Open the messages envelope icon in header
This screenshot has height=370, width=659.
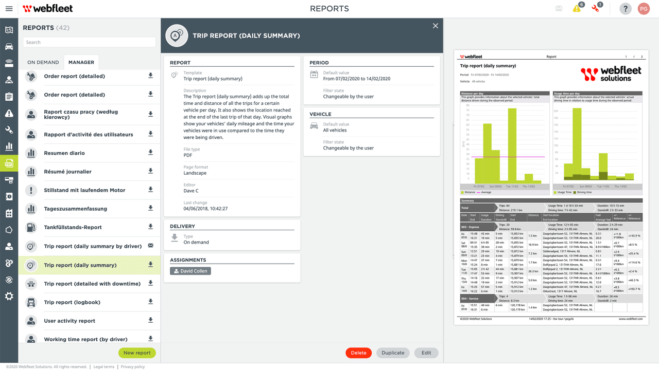559,9
